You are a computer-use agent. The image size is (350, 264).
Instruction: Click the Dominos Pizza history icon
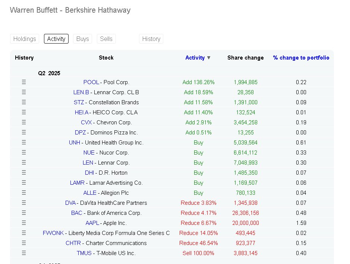click(24, 133)
